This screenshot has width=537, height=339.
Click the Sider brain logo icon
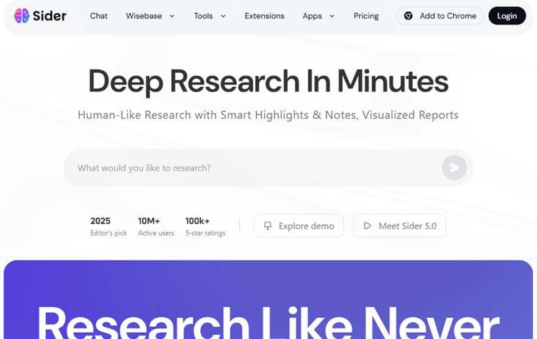click(21, 16)
